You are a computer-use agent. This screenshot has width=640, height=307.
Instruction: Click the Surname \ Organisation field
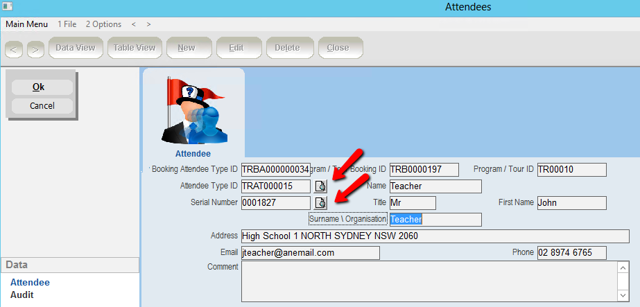(x=435, y=220)
